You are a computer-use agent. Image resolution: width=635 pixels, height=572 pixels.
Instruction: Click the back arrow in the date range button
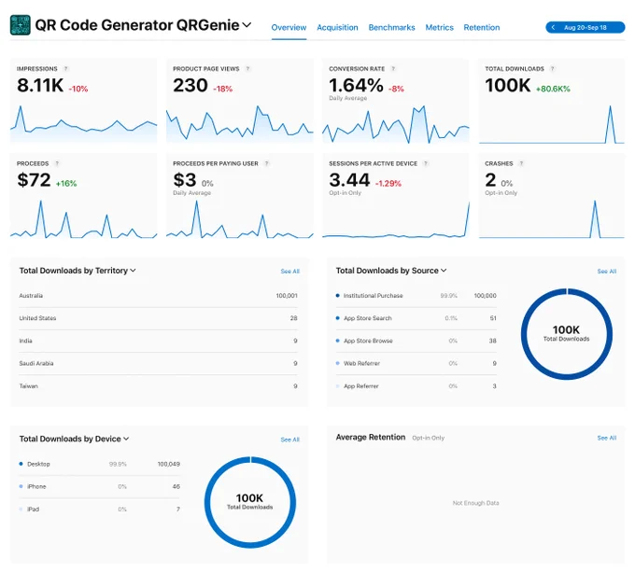coord(553,27)
